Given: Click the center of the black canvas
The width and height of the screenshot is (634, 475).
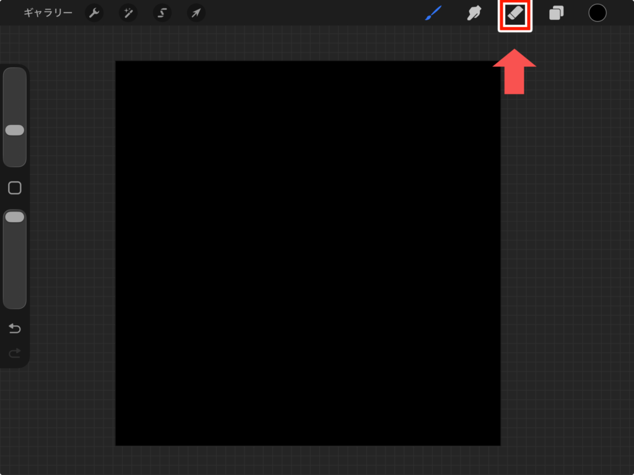Looking at the screenshot, I should pos(308,253).
